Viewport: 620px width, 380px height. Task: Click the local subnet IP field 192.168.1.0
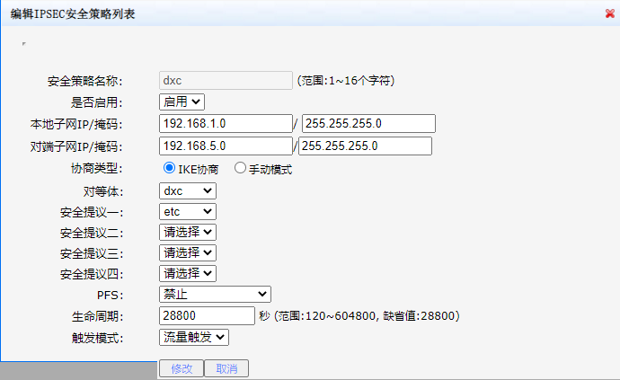226,123
